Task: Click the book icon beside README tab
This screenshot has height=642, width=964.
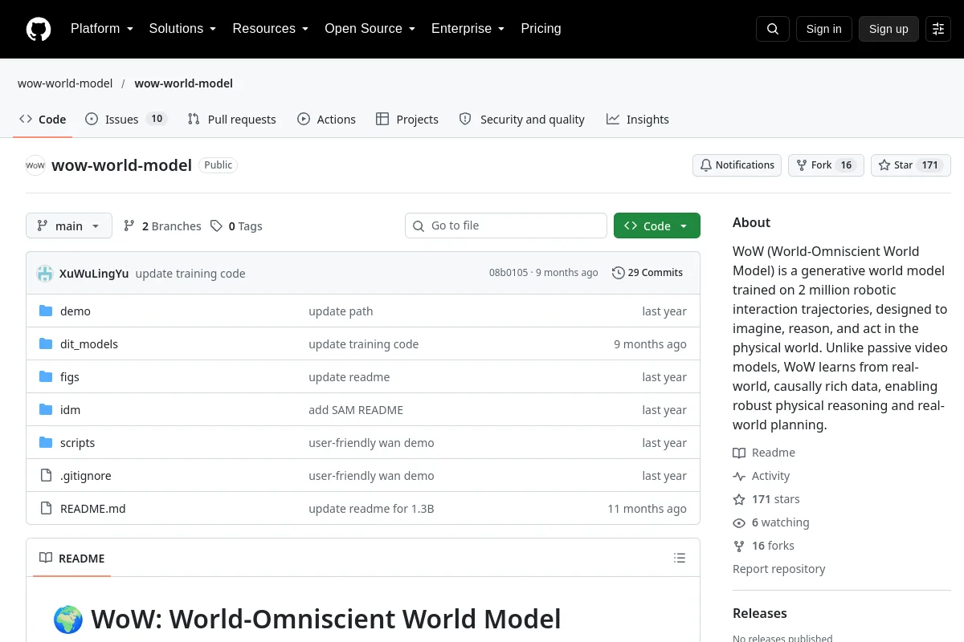Action: [x=46, y=559]
